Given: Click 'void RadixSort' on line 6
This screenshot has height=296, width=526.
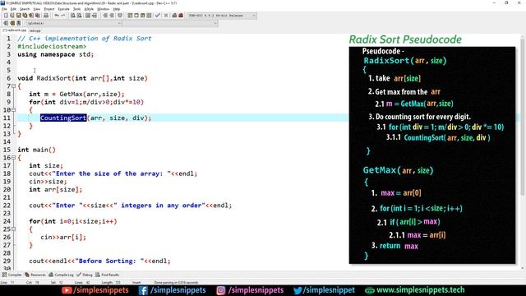Looking at the screenshot, I should coord(44,78).
